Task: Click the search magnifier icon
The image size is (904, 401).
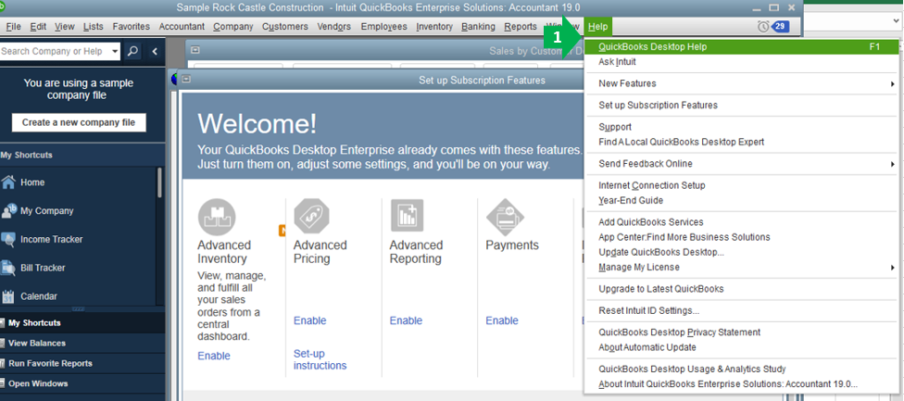Action: pyautogui.click(x=132, y=51)
